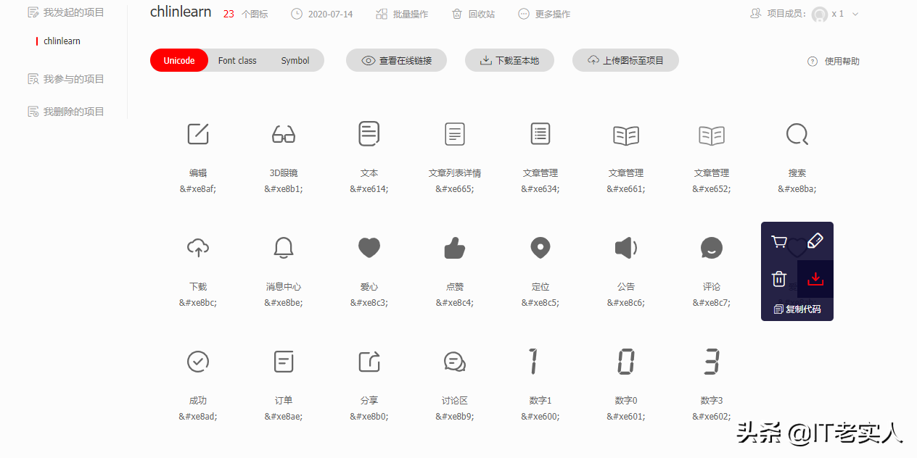
Task: Click the 消息中心 bell icon
Action: tap(283, 247)
